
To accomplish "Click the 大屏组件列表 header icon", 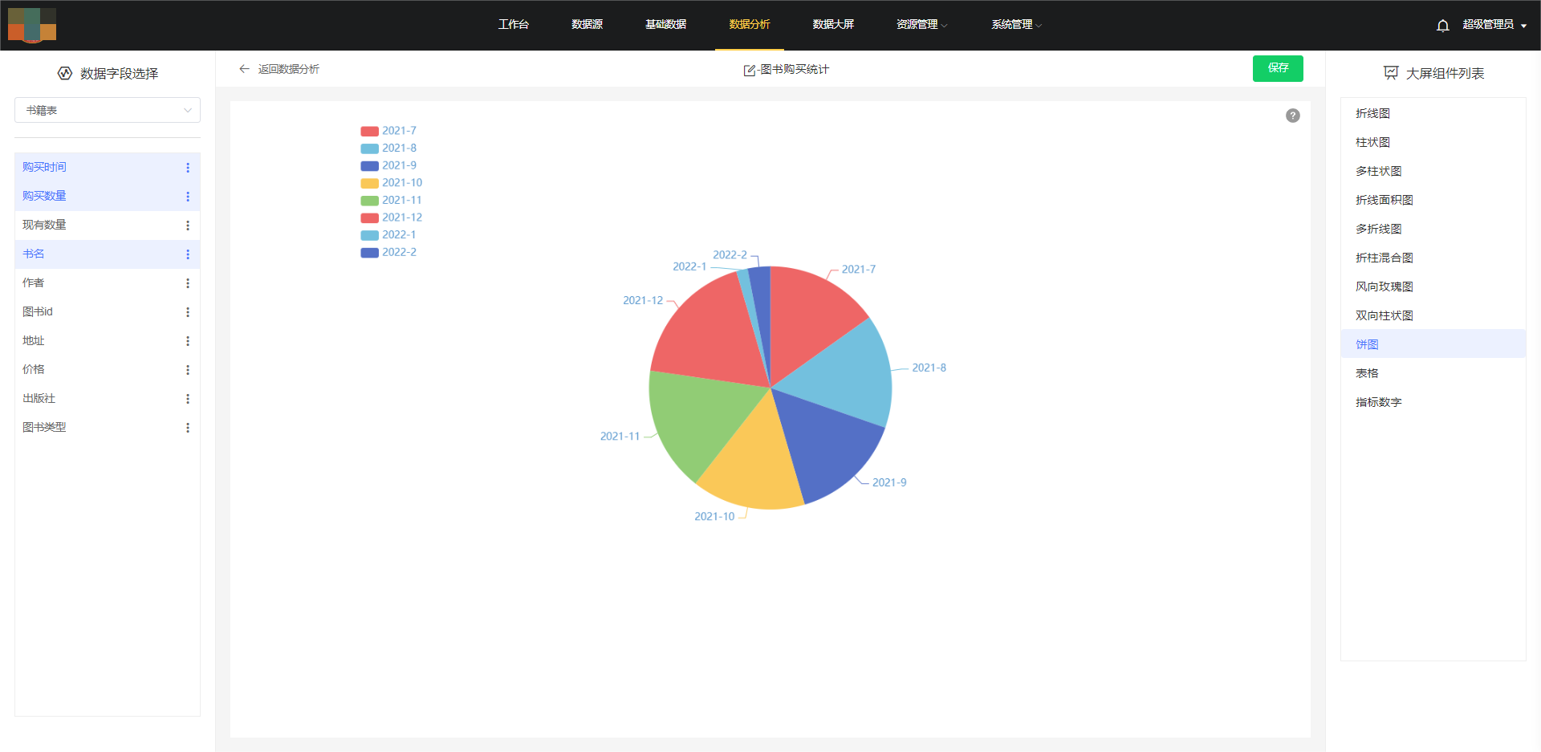I will (x=1391, y=73).
